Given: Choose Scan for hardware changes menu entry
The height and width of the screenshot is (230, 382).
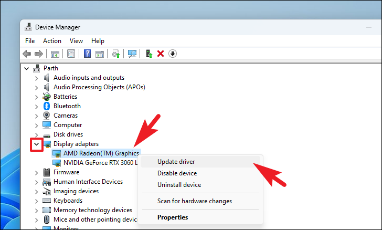Looking at the screenshot, I should (200, 201).
